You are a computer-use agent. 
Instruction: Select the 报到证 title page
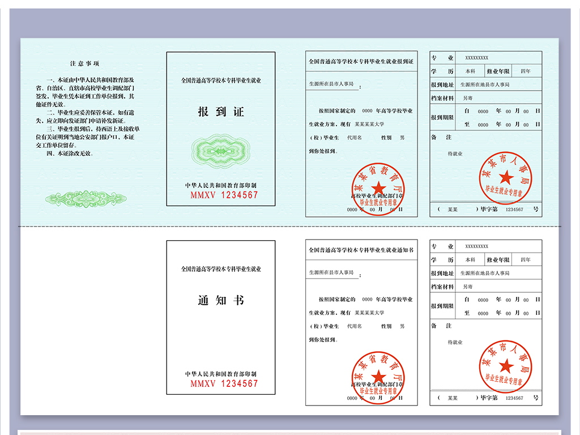pos(220,112)
